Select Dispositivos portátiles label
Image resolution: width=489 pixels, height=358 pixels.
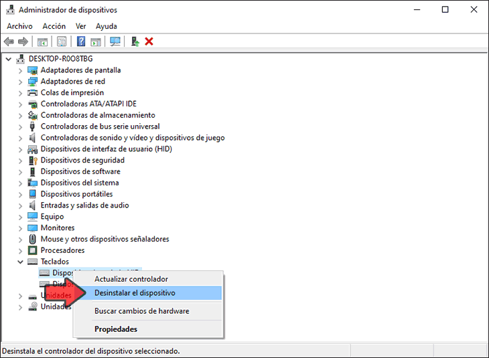[x=77, y=194]
